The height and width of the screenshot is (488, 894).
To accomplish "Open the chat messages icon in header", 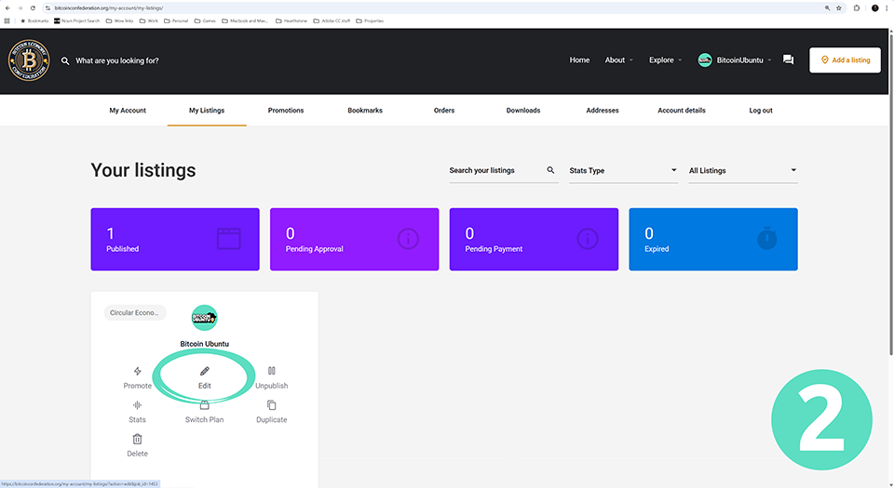I will (788, 60).
